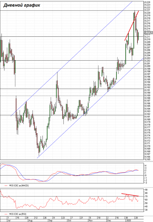Click the 0,202 price axis value
The image size is (153, 222).
pos(148,61)
